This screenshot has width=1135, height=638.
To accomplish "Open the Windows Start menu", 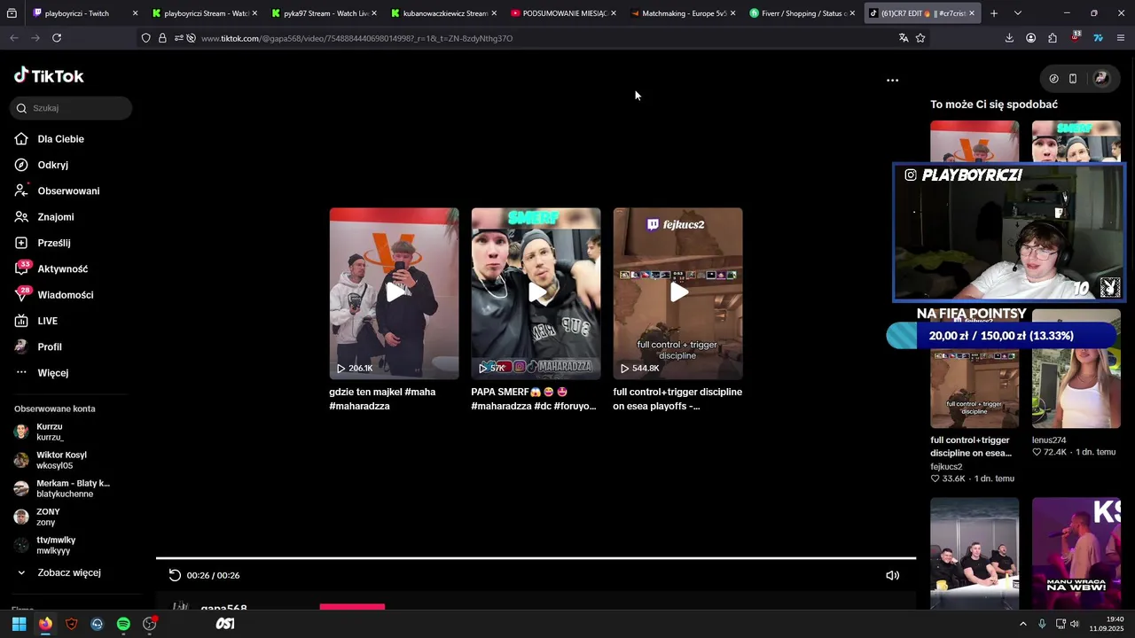I will (19, 624).
